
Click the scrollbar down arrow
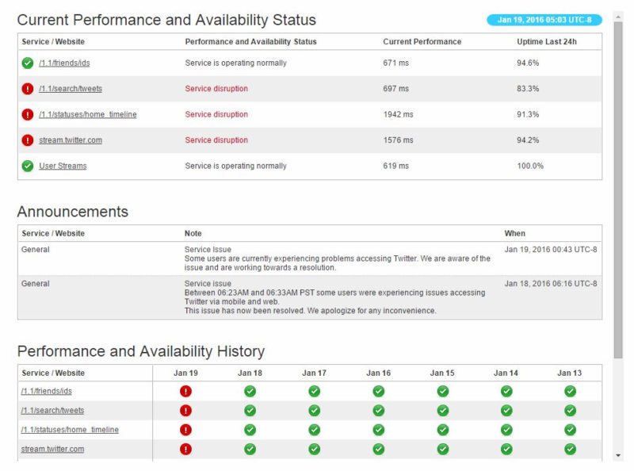(618, 456)
